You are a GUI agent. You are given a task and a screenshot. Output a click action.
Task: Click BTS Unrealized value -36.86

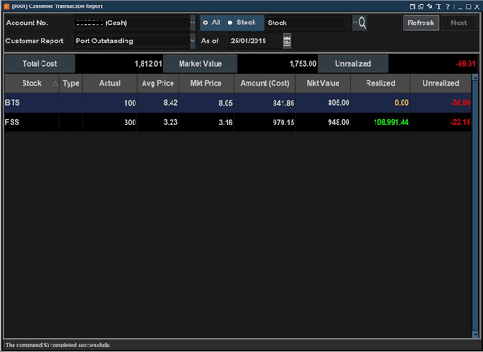[x=460, y=103]
